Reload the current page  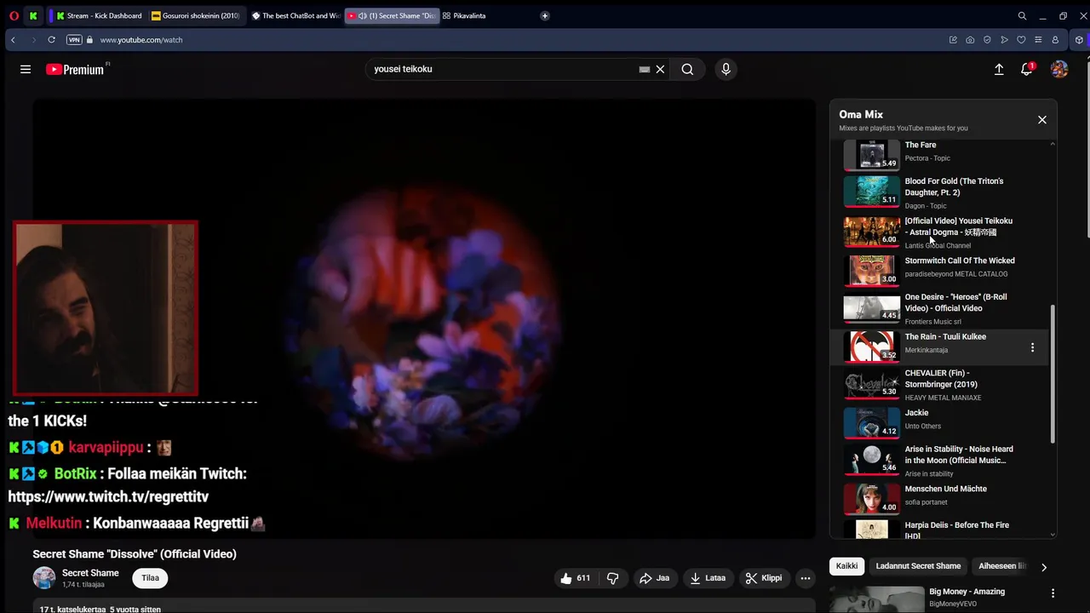coord(51,40)
